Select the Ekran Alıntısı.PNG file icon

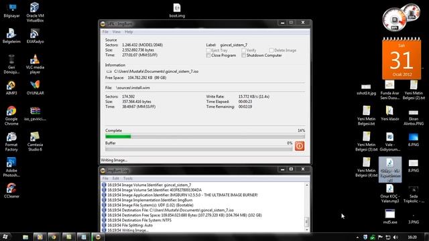pos(414,118)
